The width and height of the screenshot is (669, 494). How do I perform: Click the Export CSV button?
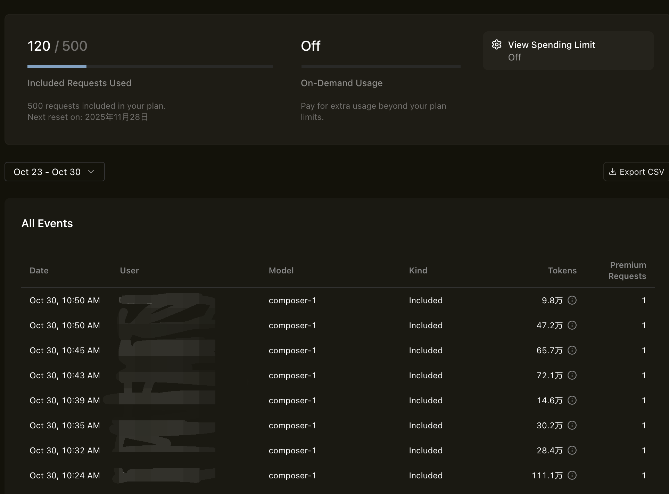pos(636,172)
